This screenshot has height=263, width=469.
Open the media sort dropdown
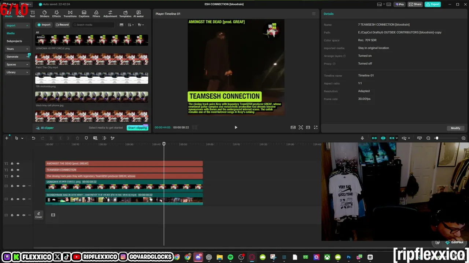131,25
